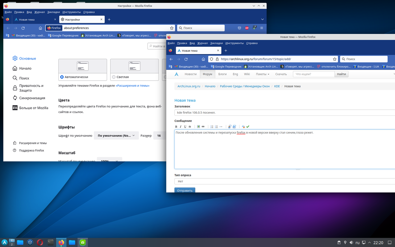
Task: Click the green checkmark preview icon in editor
Action: tap(247, 127)
